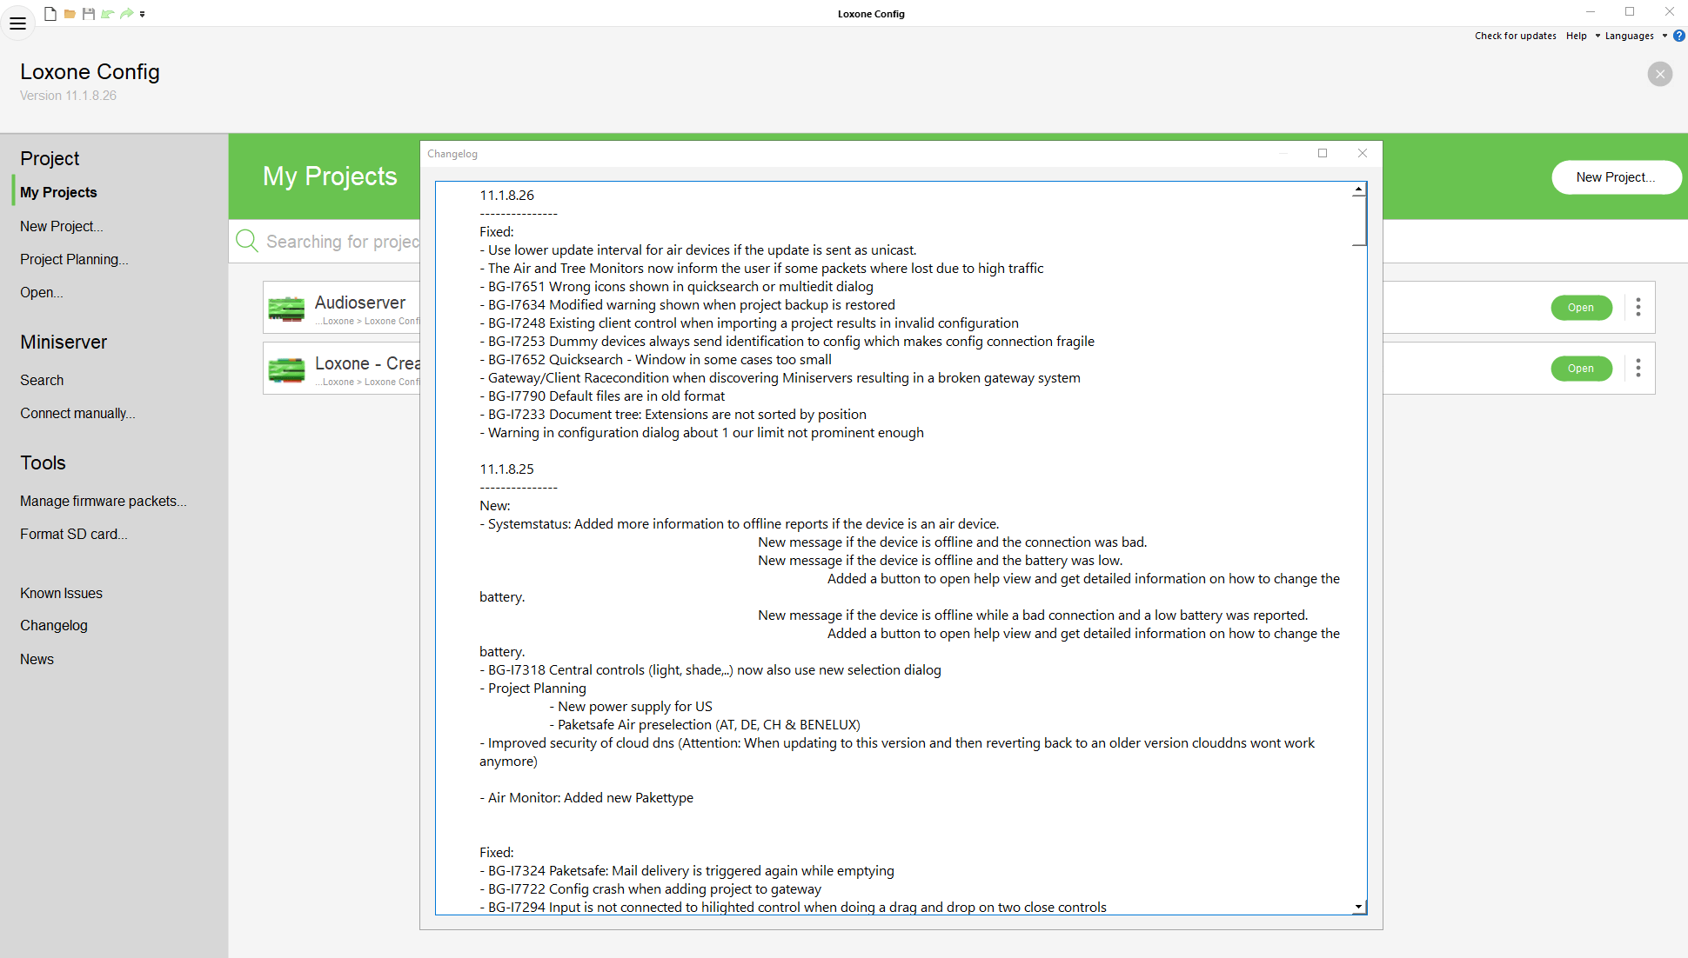The width and height of the screenshot is (1688, 958).
Task: Click the changelog scrollbar down arrow
Action: (1358, 907)
